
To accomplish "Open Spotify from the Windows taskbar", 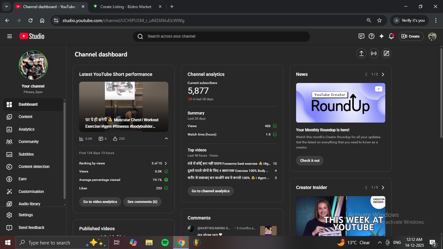I will (x=165, y=243).
